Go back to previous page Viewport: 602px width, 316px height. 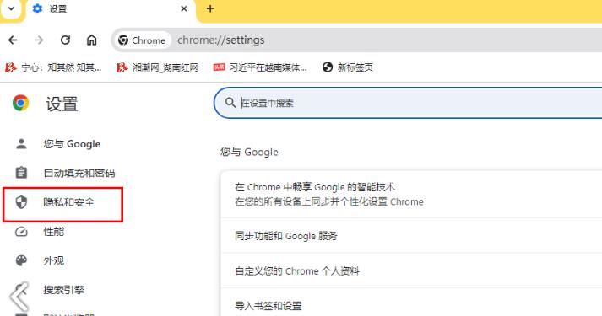pyautogui.click(x=13, y=40)
